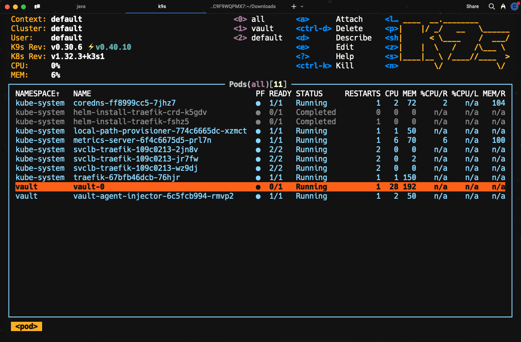Click the NAME column header
The height and width of the screenshot is (342, 521).
(82, 93)
